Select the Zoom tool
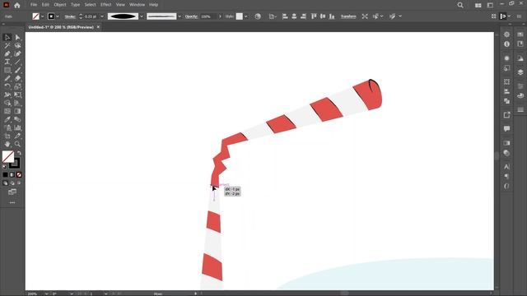Screen dimensions: 527x296 (x=17, y=144)
